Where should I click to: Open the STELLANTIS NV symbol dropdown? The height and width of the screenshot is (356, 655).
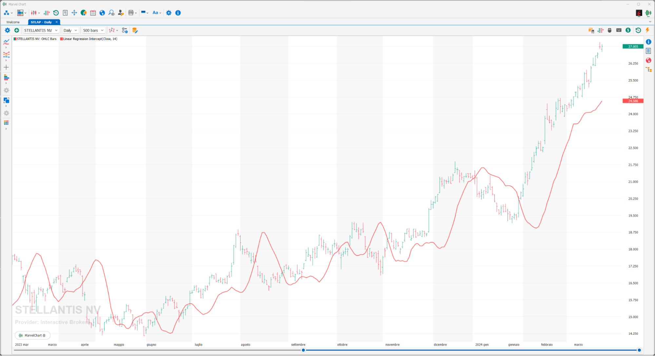(x=41, y=30)
